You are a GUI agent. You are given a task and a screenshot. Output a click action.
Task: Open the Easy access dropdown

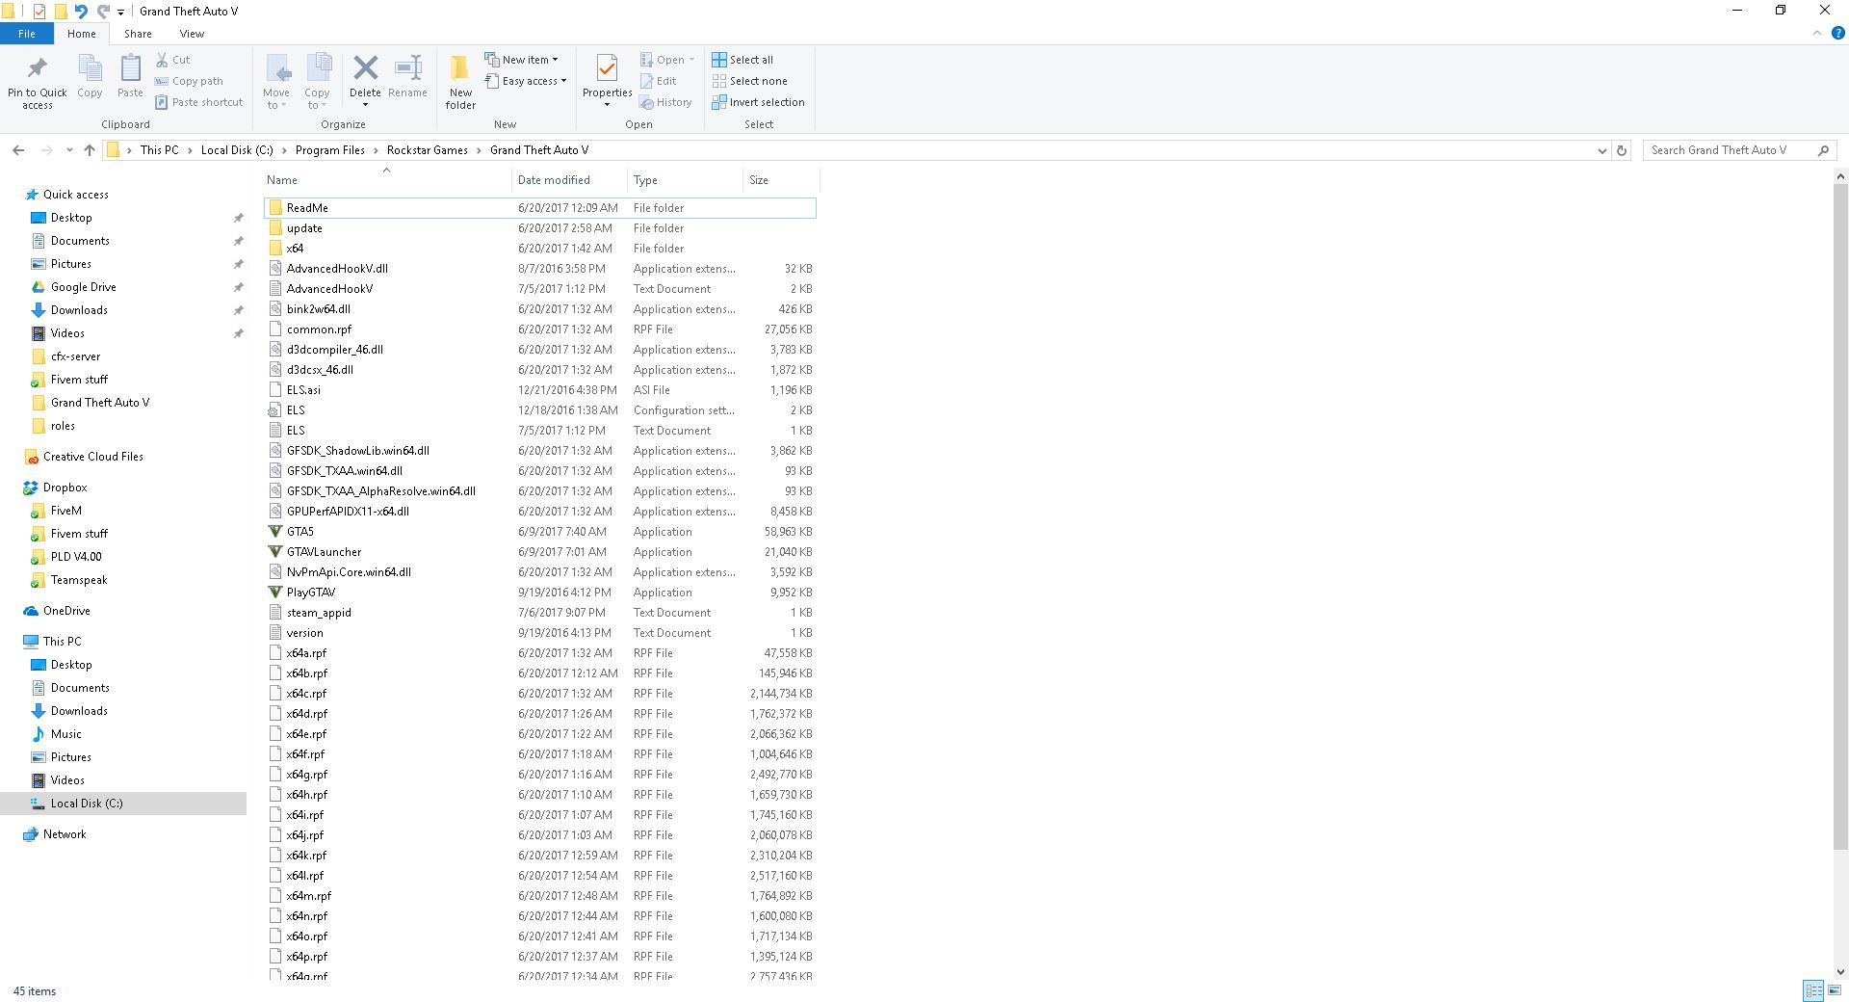pyautogui.click(x=525, y=81)
